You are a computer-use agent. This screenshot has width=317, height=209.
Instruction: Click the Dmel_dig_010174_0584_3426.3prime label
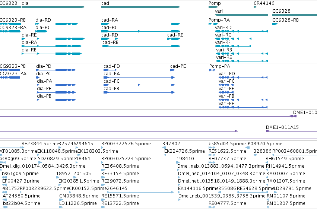[42, 166]
